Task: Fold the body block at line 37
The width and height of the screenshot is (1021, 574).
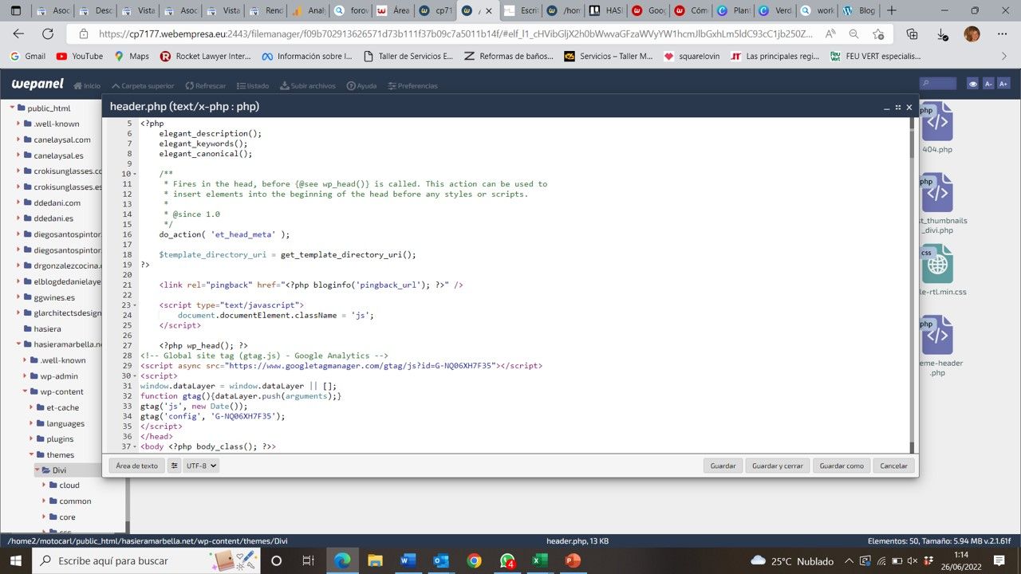Action: (x=134, y=446)
